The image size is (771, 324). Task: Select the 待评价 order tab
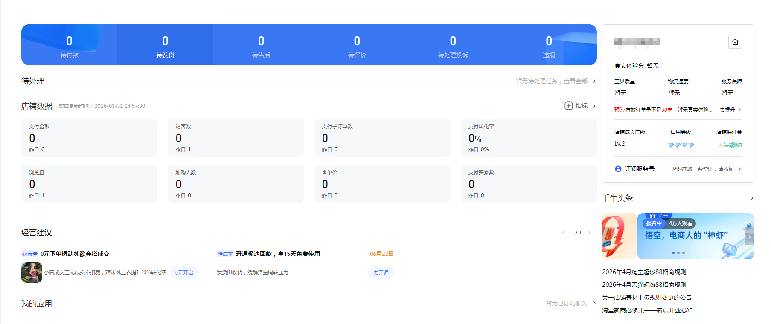[357, 45]
